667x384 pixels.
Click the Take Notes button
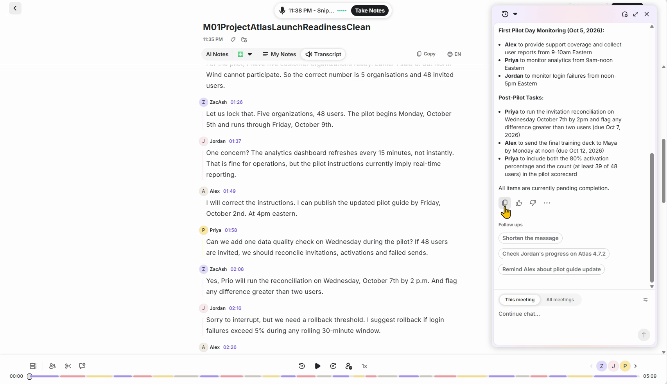tap(370, 11)
